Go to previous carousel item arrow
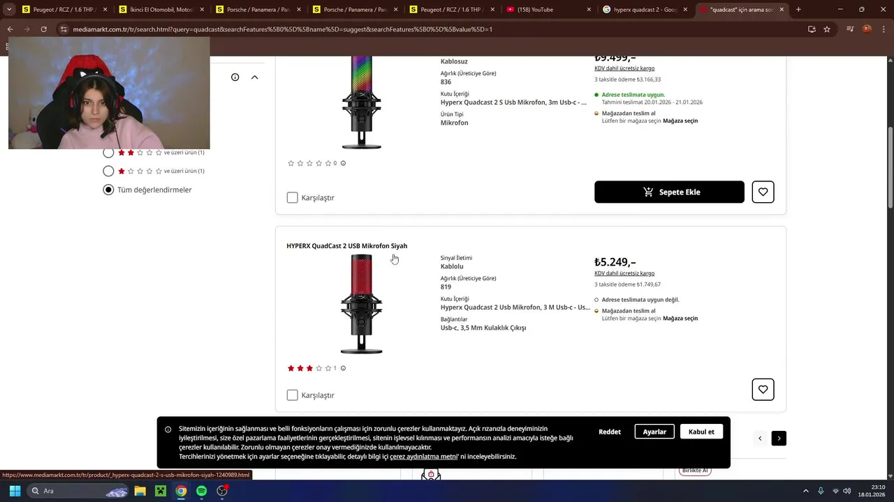 760,438
